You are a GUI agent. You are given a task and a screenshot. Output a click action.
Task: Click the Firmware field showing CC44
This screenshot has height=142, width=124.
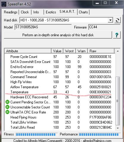click(104, 27)
